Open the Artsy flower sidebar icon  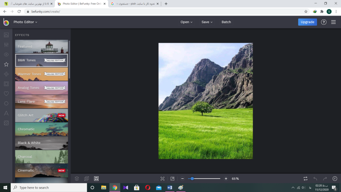click(x=6, y=74)
